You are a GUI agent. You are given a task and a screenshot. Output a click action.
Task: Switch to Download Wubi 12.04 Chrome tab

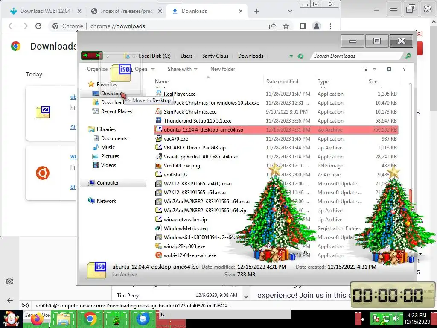tap(45, 11)
